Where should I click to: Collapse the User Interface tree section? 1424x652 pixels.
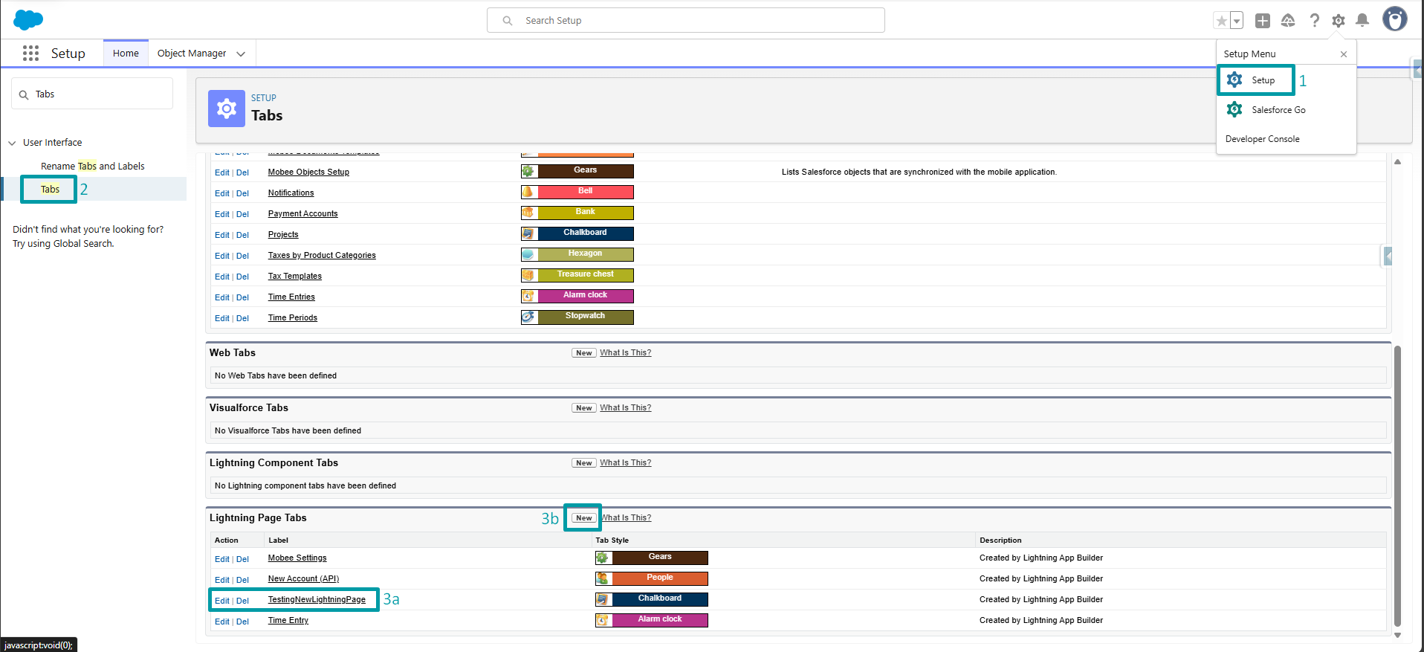13,143
